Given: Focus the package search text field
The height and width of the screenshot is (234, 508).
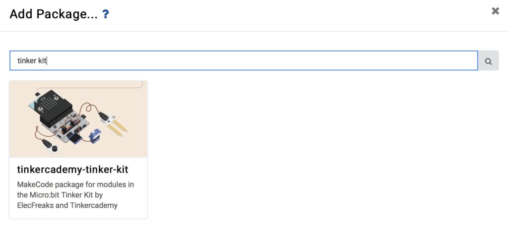Looking at the screenshot, I should [x=244, y=60].
